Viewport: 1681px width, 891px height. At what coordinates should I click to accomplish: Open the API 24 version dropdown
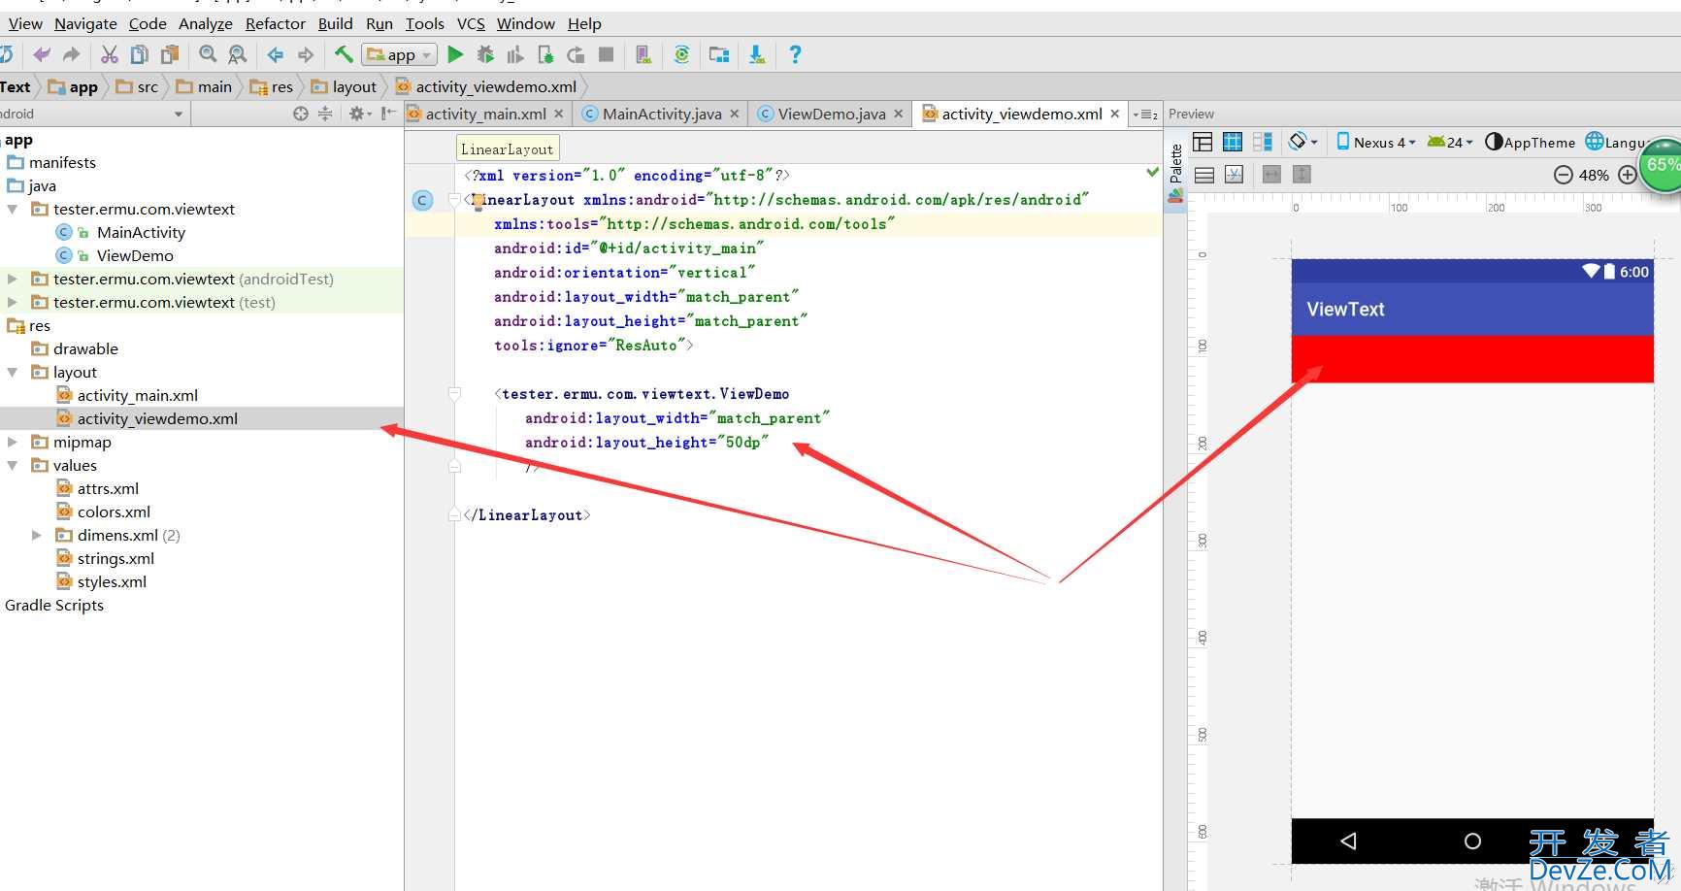[x=1450, y=142]
